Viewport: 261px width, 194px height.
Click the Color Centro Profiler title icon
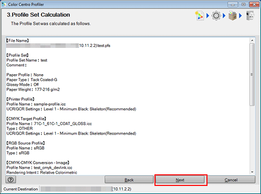pos(4,5)
